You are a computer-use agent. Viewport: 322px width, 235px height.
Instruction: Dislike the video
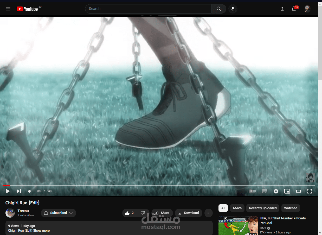click(143, 213)
